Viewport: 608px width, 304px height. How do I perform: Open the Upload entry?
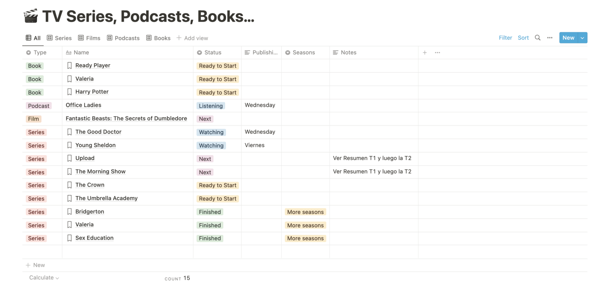[x=85, y=158]
